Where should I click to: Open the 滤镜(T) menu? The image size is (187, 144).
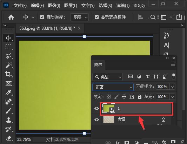click(x=123, y=6)
